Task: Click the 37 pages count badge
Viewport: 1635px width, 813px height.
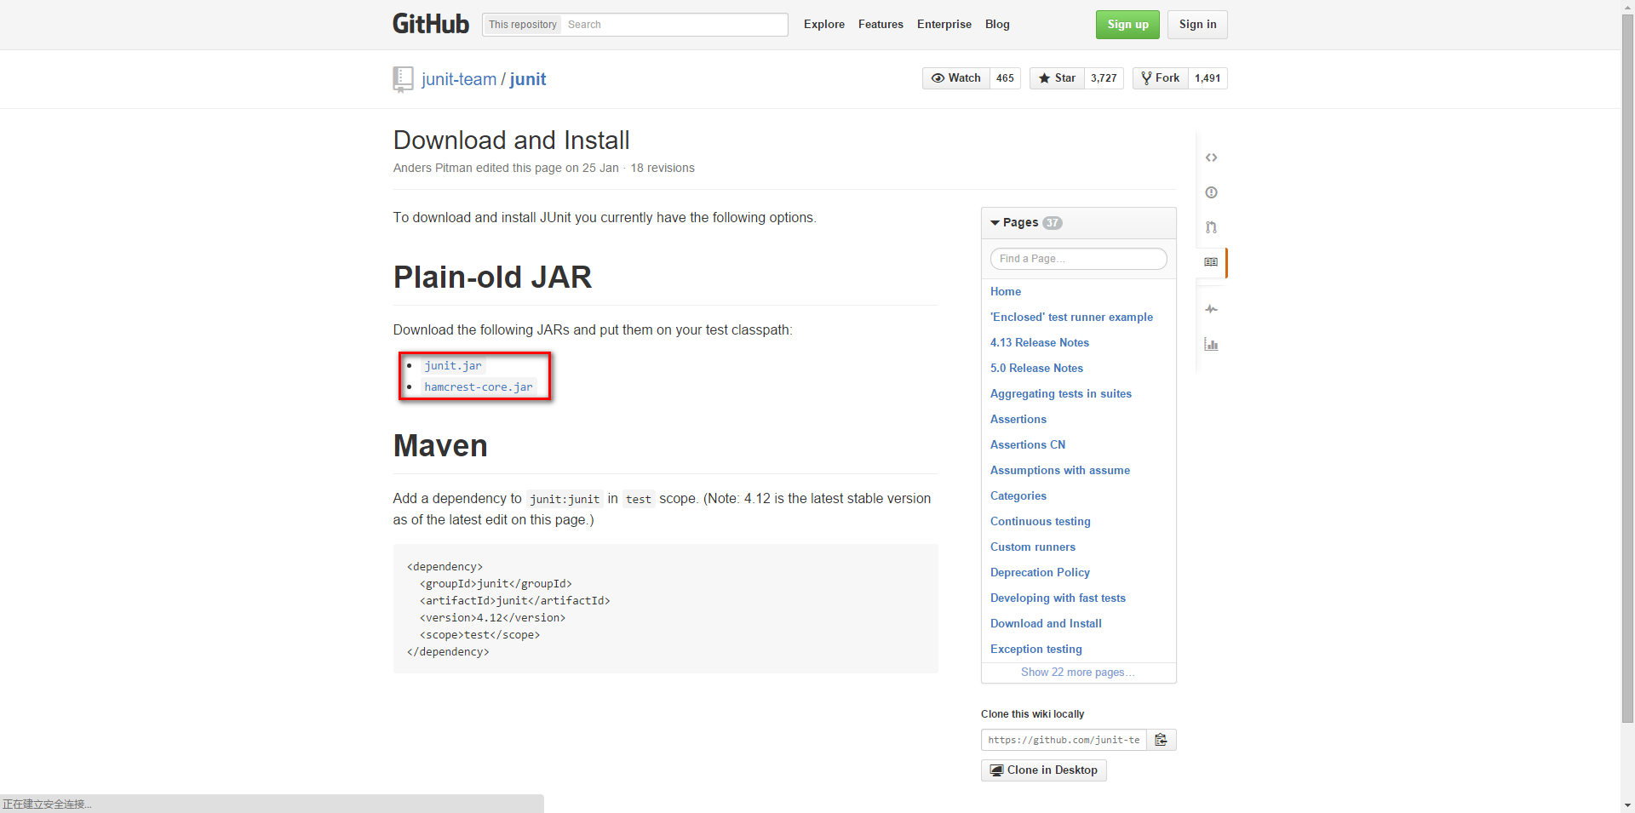Action: [1053, 223]
